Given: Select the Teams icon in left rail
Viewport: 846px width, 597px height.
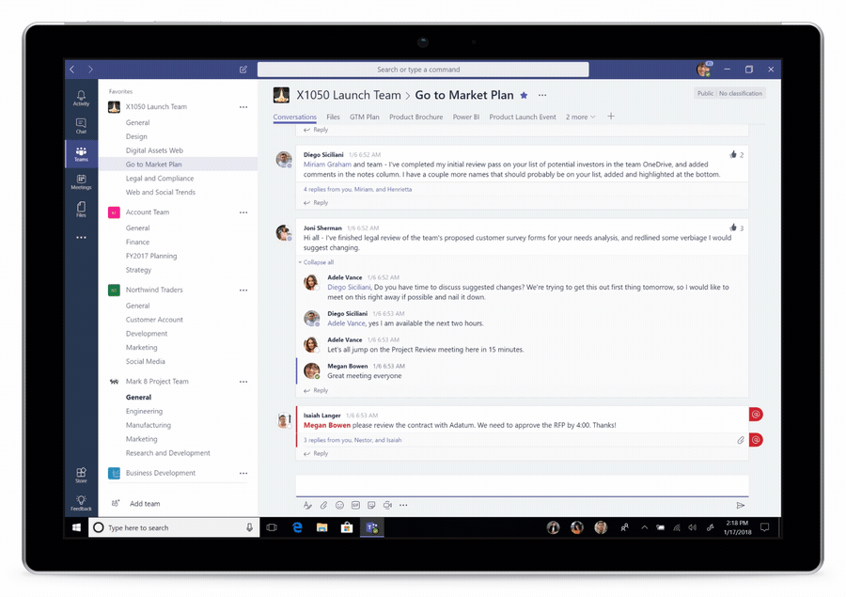Looking at the screenshot, I should tap(81, 154).
